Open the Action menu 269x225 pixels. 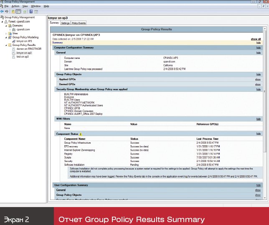[x=15, y=6]
